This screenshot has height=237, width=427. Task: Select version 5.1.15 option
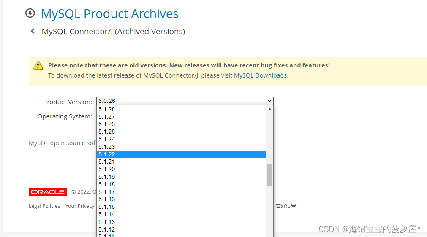(x=181, y=207)
